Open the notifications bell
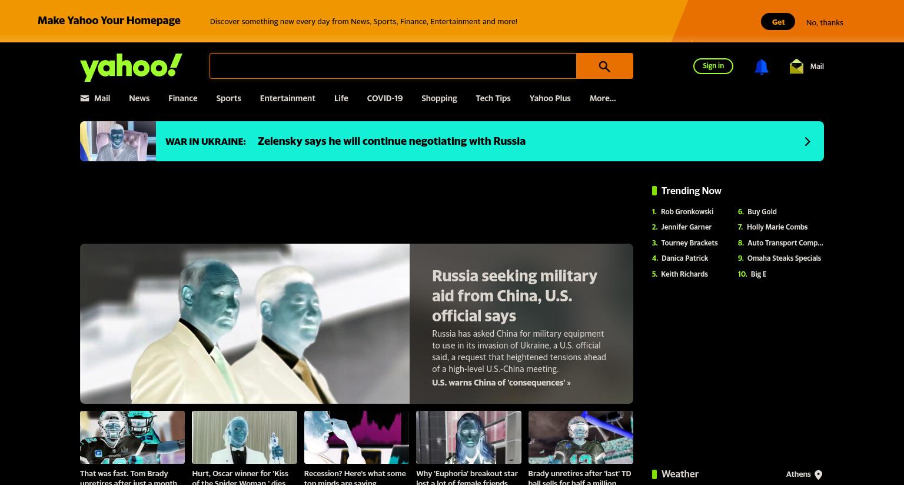This screenshot has height=485, width=904. [x=761, y=67]
